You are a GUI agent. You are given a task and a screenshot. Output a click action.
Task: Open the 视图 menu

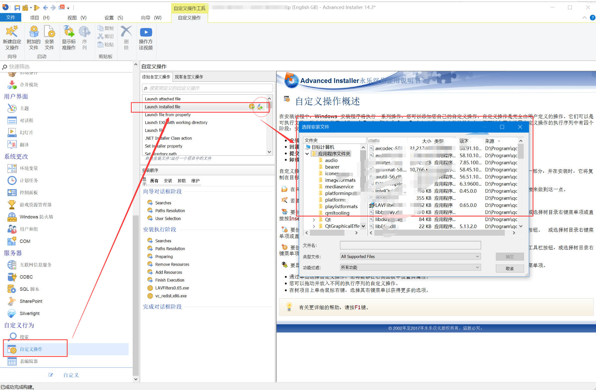77,18
